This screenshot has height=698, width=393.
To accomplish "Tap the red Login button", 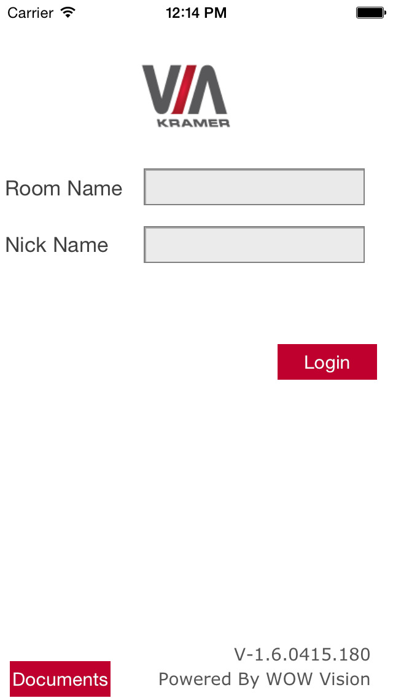I will (327, 362).
